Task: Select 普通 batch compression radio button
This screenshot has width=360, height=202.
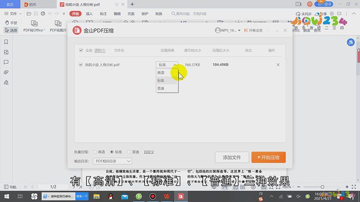Action: [x=129, y=152]
